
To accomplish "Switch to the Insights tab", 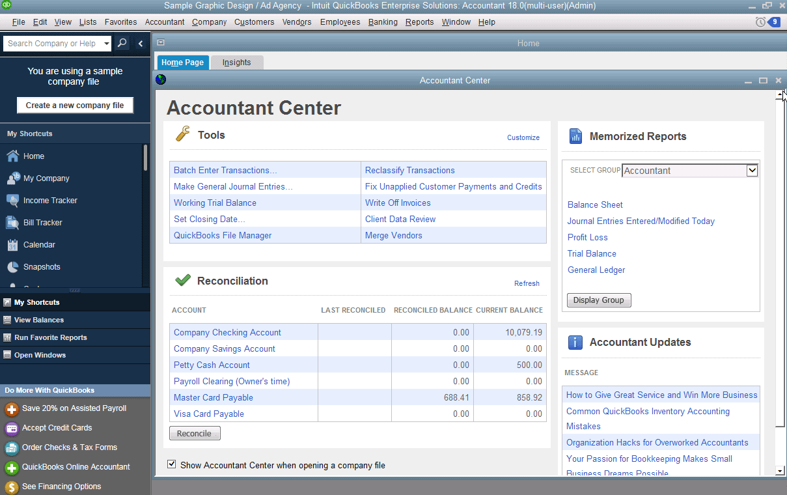I will (237, 63).
